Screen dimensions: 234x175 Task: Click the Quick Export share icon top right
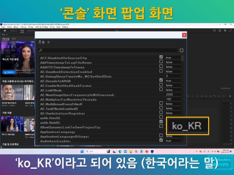point(220,30)
